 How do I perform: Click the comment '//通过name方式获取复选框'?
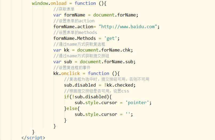[79, 44]
